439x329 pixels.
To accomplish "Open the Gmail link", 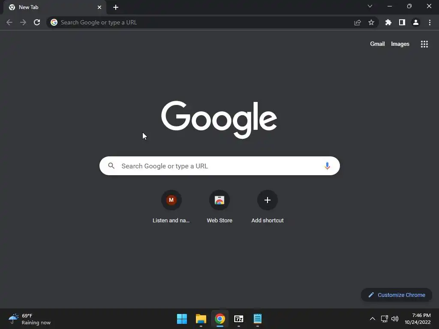I will pos(377,44).
